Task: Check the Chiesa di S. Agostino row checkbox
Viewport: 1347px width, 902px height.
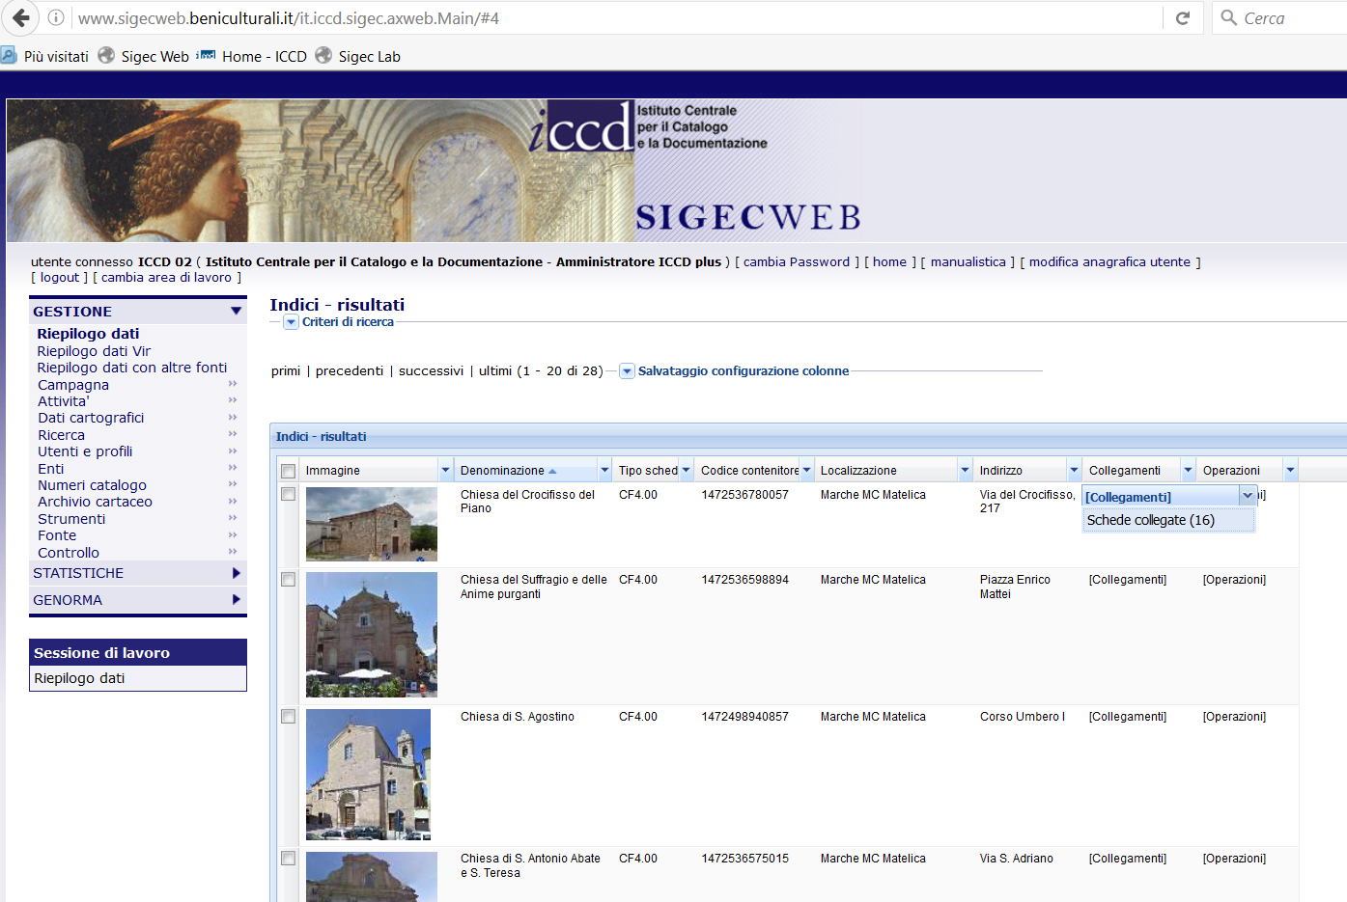Action: tap(288, 717)
